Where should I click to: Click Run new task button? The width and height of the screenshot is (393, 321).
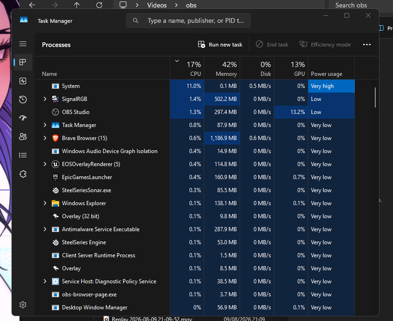[x=220, y=45]
